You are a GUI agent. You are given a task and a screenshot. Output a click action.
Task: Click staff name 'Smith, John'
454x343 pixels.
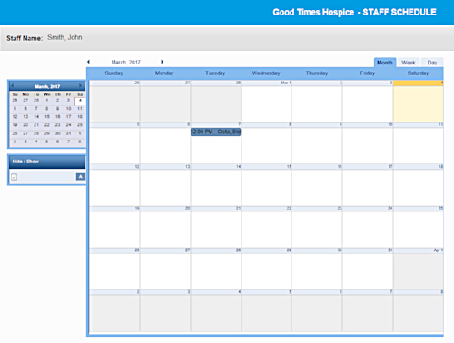[64, 37]
